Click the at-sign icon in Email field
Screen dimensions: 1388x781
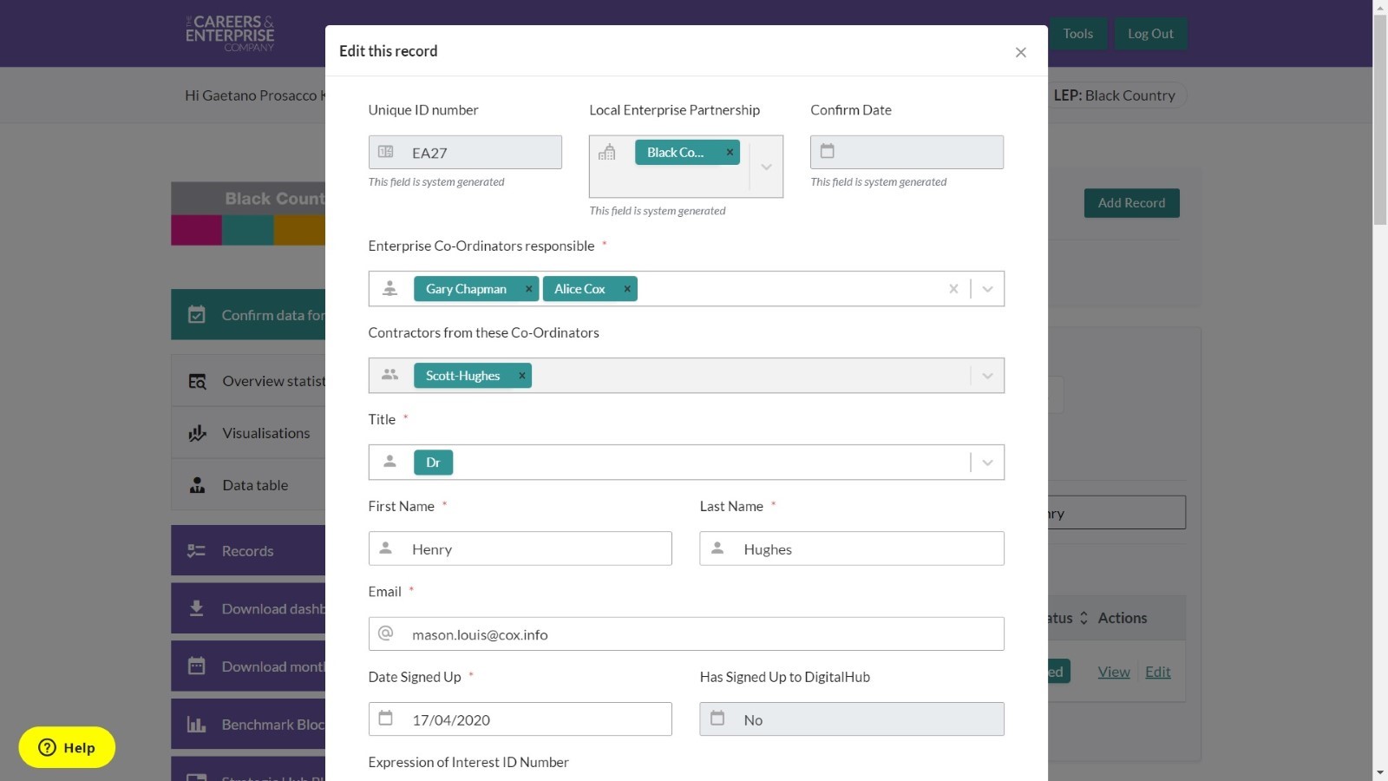[386, 633]
